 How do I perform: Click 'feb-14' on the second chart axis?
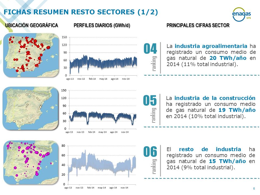click(x=92, y=132)
